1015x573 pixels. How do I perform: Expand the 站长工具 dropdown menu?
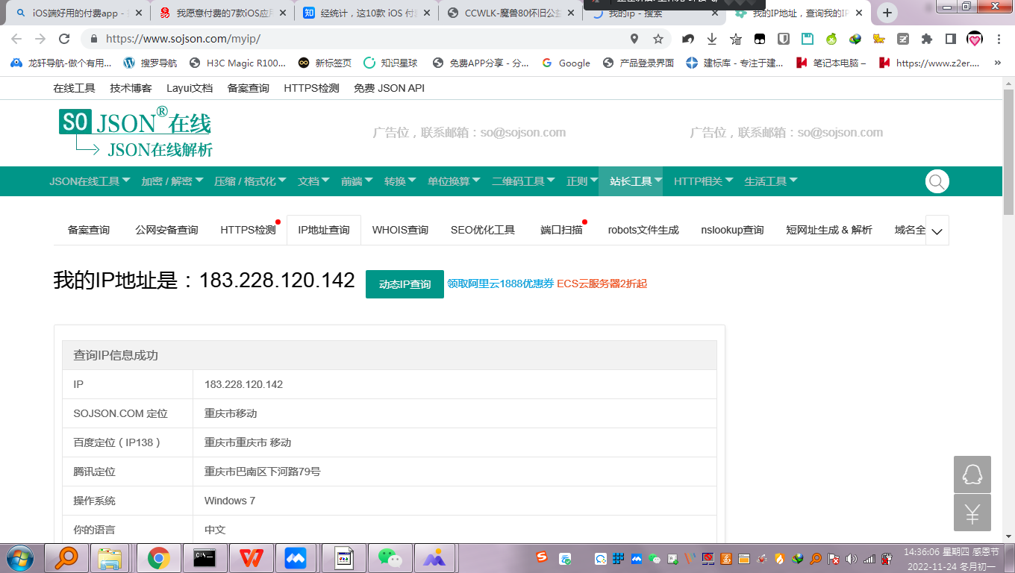tap(631, 181)
